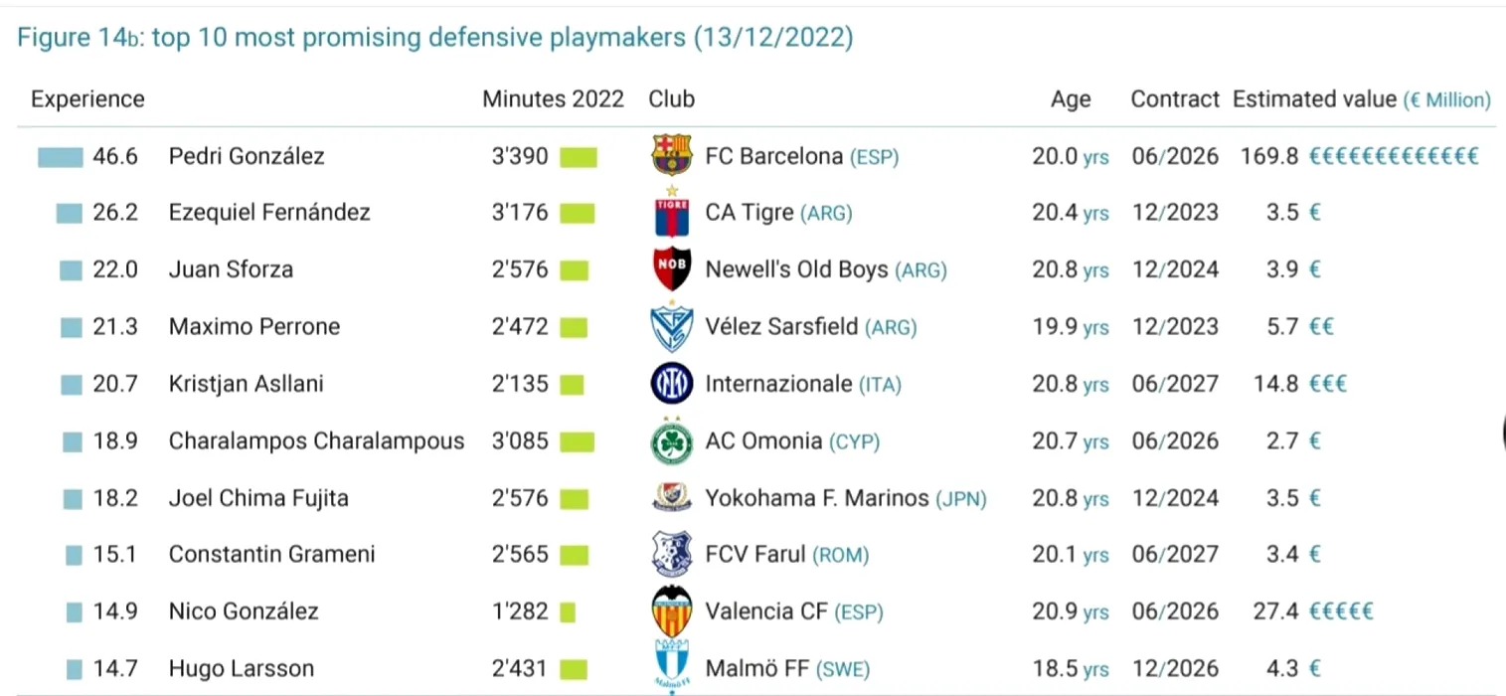Screen dimensions: 1506x696
Task: Sort by Minutes 2022 column header
Action: coord(553,99)
